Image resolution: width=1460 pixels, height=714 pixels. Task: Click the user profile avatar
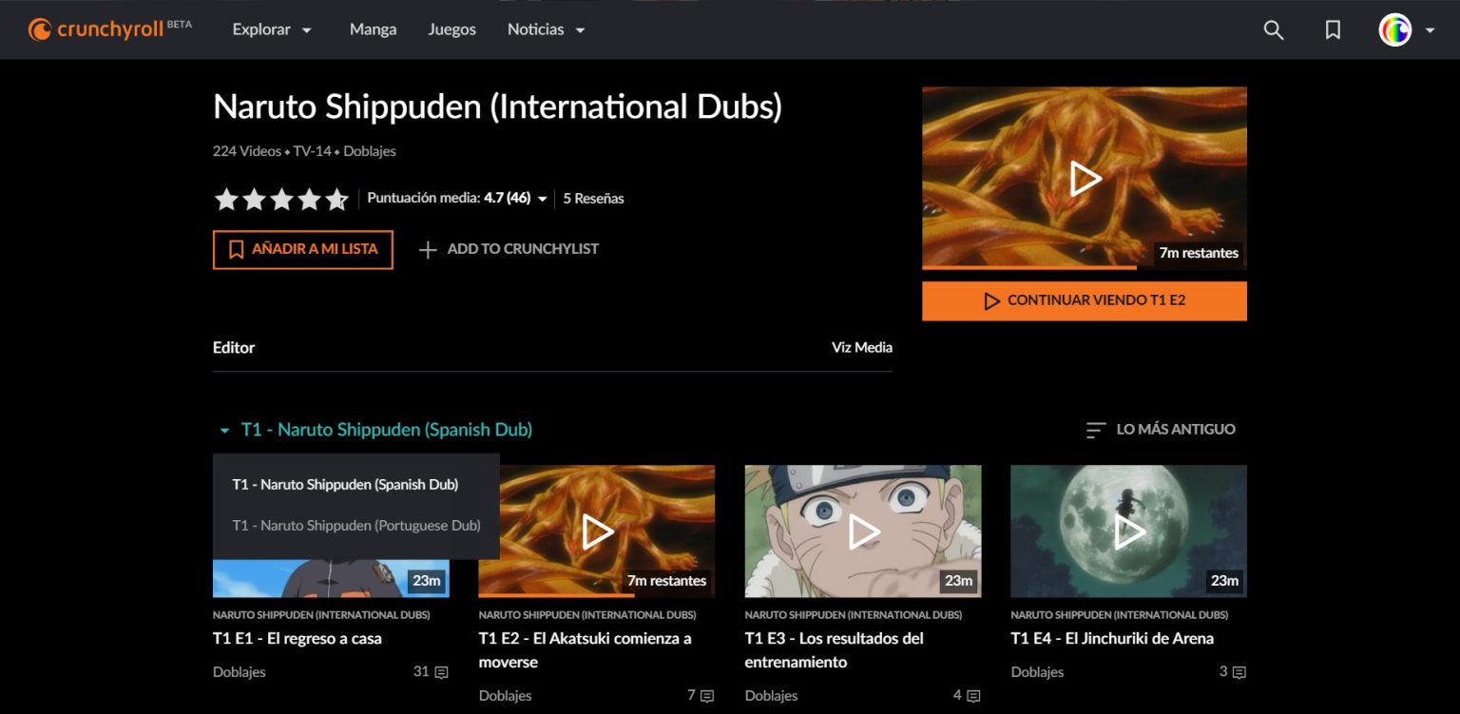(1394, 30)
